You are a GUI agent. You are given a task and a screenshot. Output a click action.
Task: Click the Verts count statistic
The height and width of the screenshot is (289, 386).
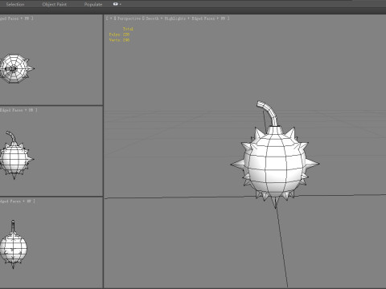tap(119, 40)
